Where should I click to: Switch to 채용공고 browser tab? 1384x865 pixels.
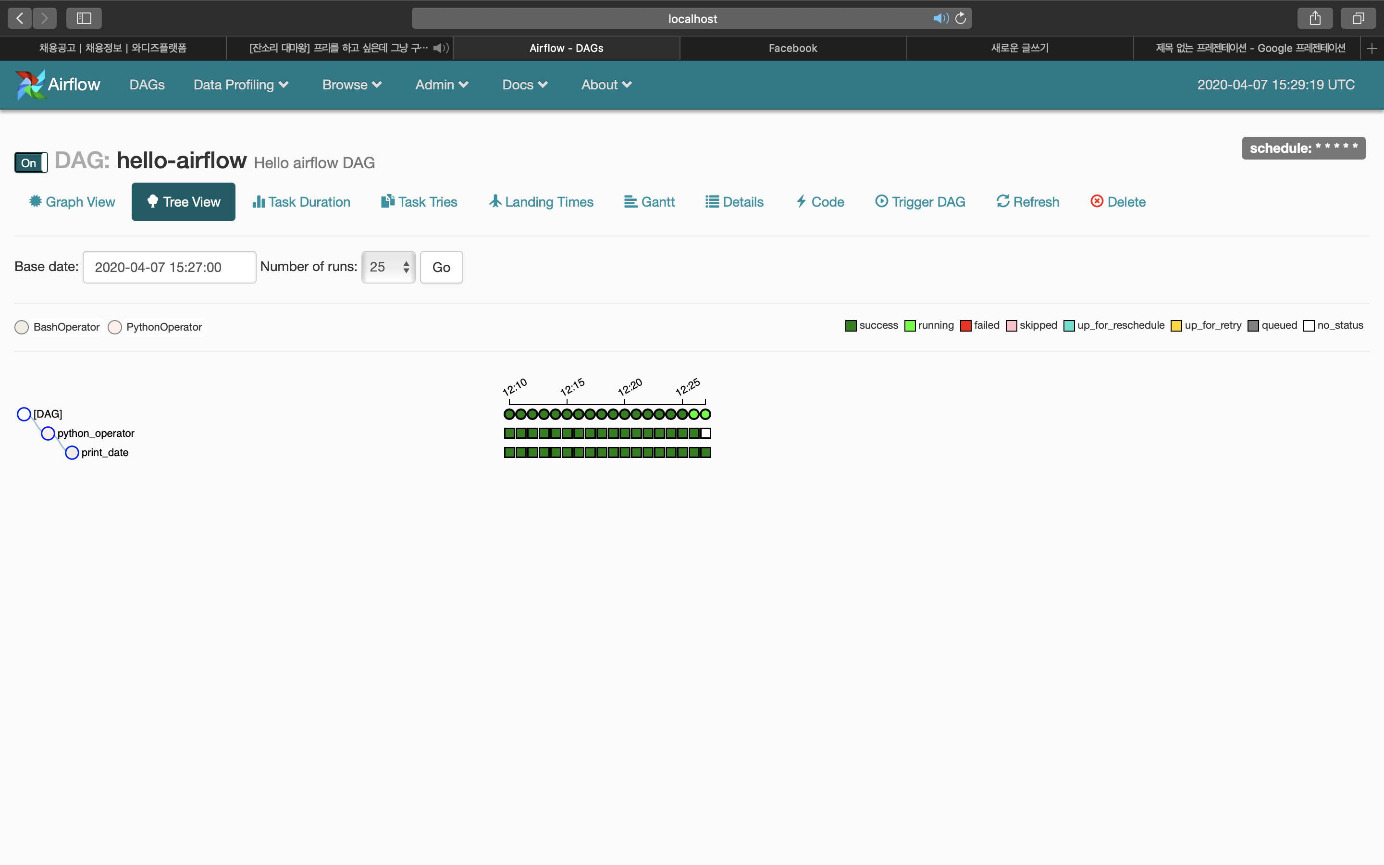click(x=112, y=48)
